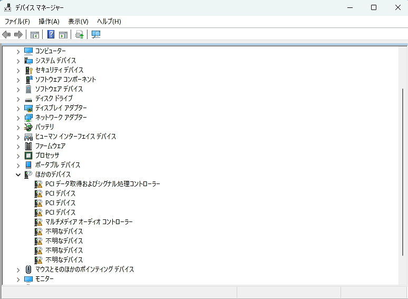
Task: Select the ポータブル デバイス label
Action: [x=58, y=165]
